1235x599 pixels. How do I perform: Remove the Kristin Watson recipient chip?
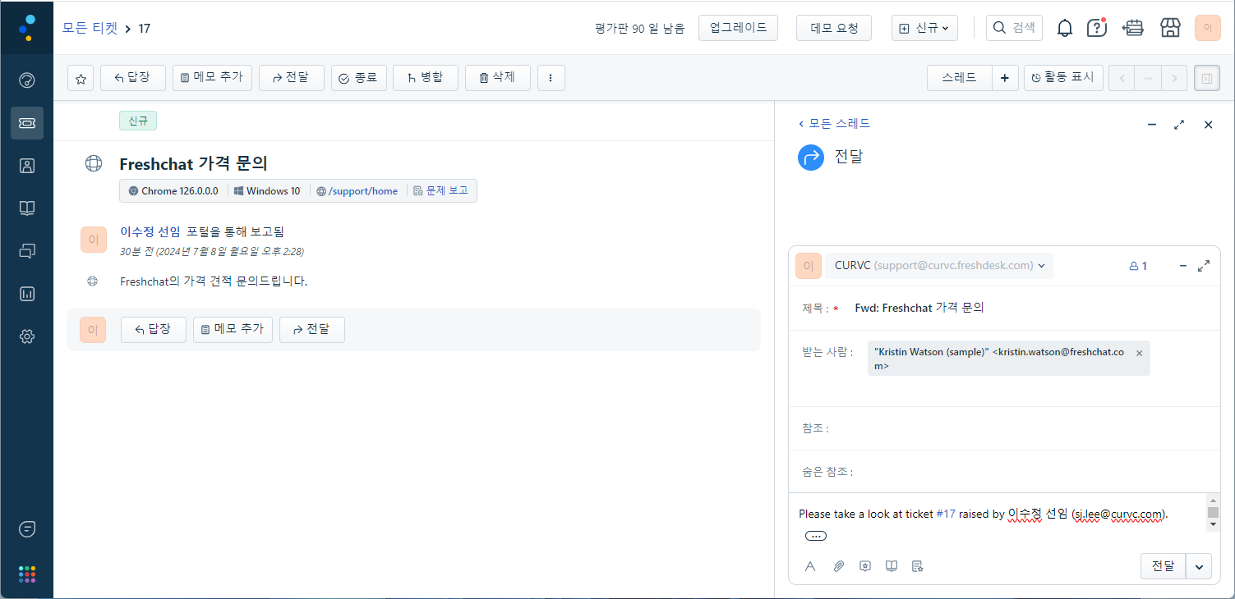(x=1139, y=353)
